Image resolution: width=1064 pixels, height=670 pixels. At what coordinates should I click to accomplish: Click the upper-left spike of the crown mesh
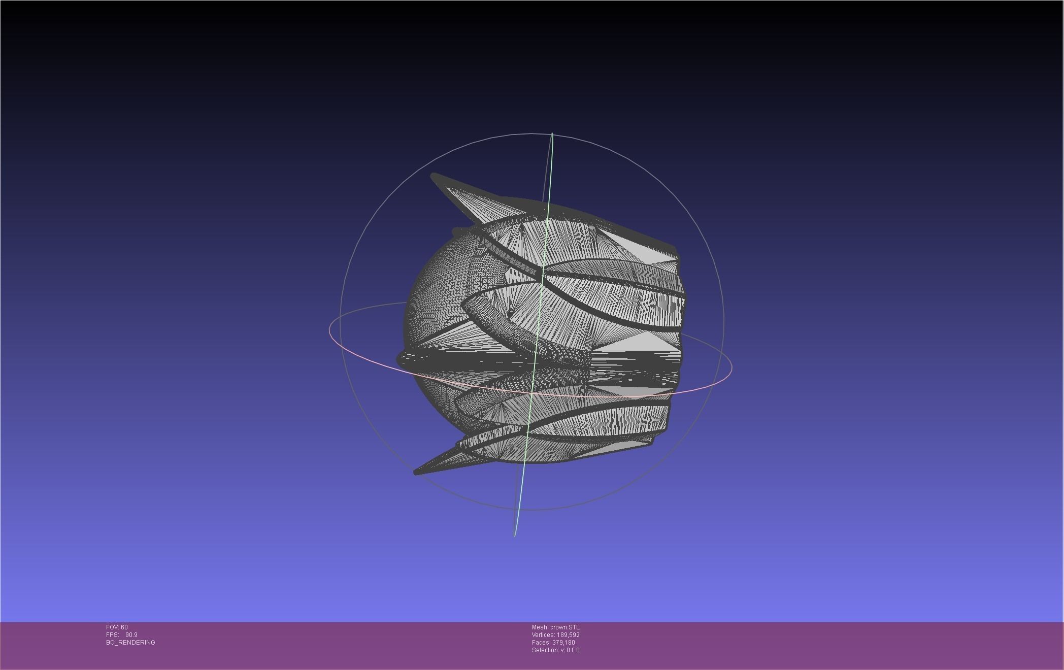(447, 185)
